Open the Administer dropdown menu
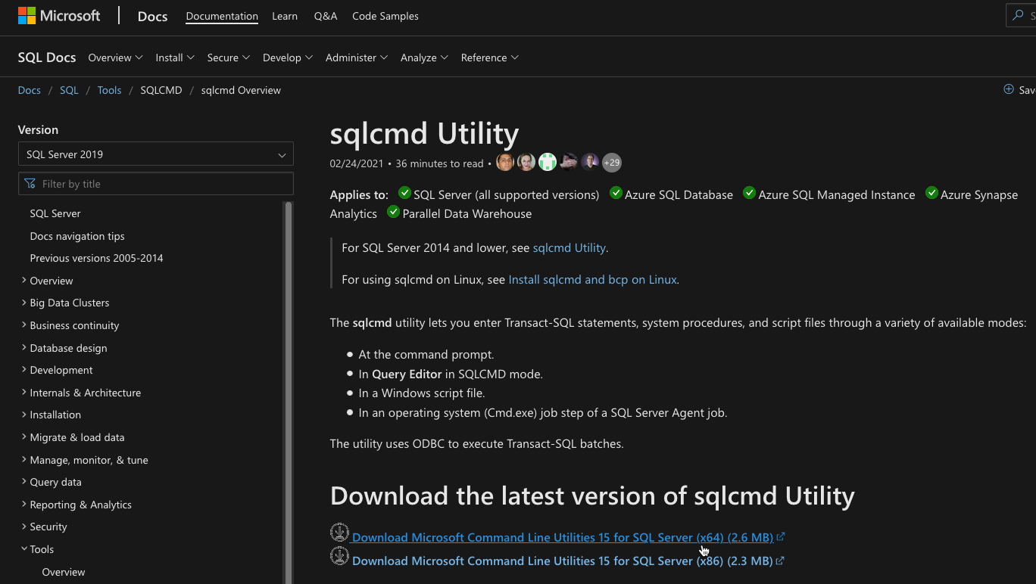Viewport: 1036px width, 584px height. (357, 57)
